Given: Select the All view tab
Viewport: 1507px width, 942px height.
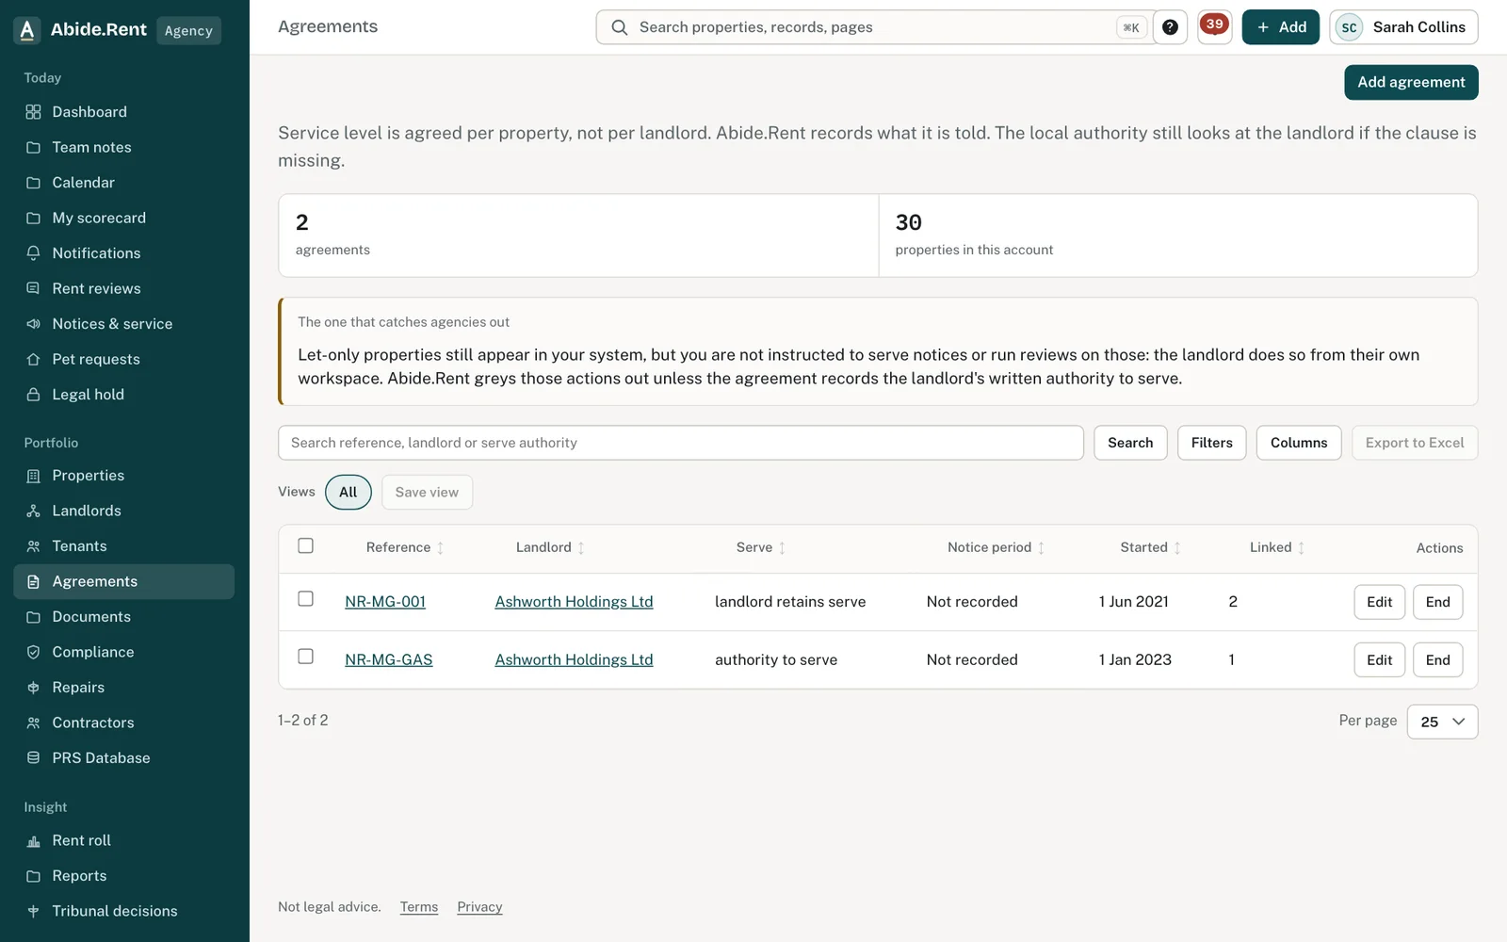Looking at the screenshot, I should point(348,492).
